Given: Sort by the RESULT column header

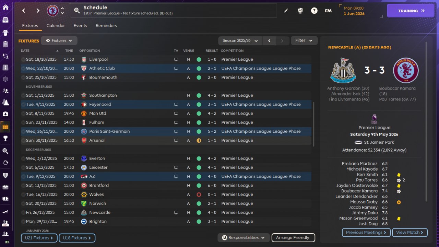Looking at the screenshot, I should (x=212, y=51).
